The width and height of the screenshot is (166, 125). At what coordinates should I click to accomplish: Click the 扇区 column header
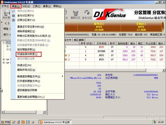[140, 44]
